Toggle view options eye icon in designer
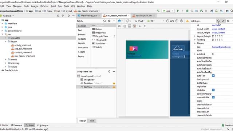 pyautogui.click(x=119, y=26)
